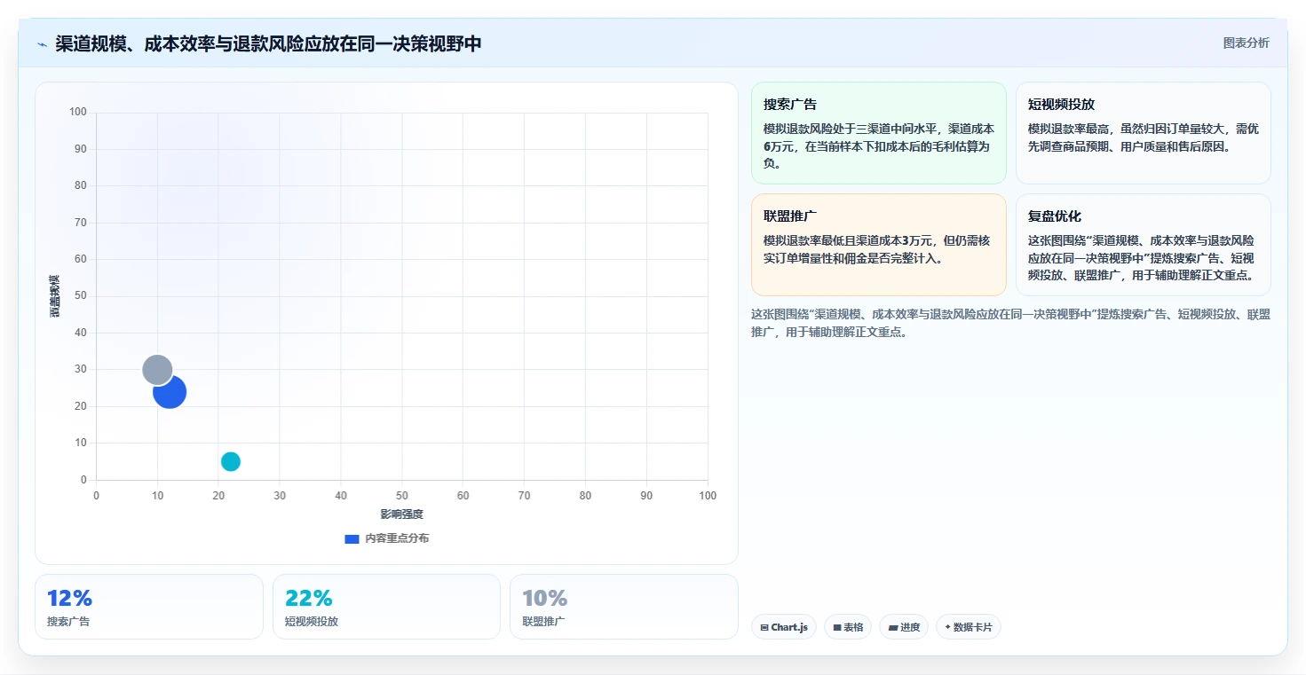Click the large blue bubble in chart
The height and width of the screenshot is (675, 1306).
click(171, 392)
